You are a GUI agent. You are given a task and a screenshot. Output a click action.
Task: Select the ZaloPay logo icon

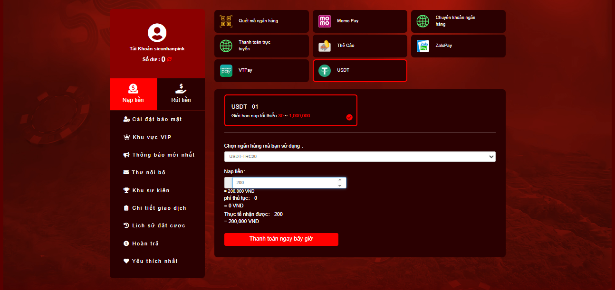coord(423,46)
